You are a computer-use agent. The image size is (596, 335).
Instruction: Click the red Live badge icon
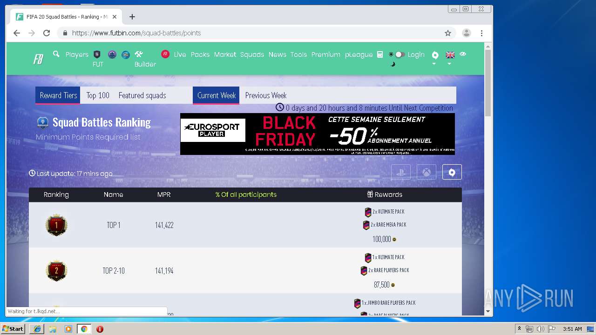click(165, 54)
